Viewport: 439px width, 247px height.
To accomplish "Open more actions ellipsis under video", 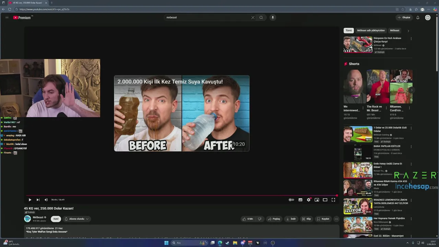I will 336,219.
